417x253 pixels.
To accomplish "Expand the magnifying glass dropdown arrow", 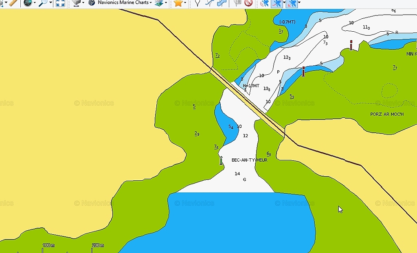I will [x=50, y=3].
